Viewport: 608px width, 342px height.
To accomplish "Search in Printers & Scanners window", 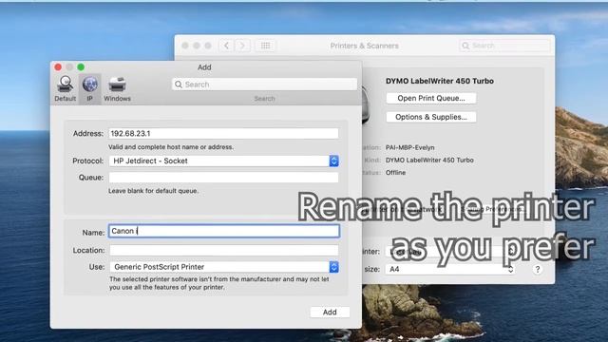I will pyautogui.click(x=504, y=46).
